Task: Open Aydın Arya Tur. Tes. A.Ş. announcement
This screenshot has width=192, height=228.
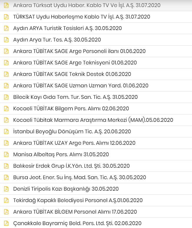Action: 57,40
